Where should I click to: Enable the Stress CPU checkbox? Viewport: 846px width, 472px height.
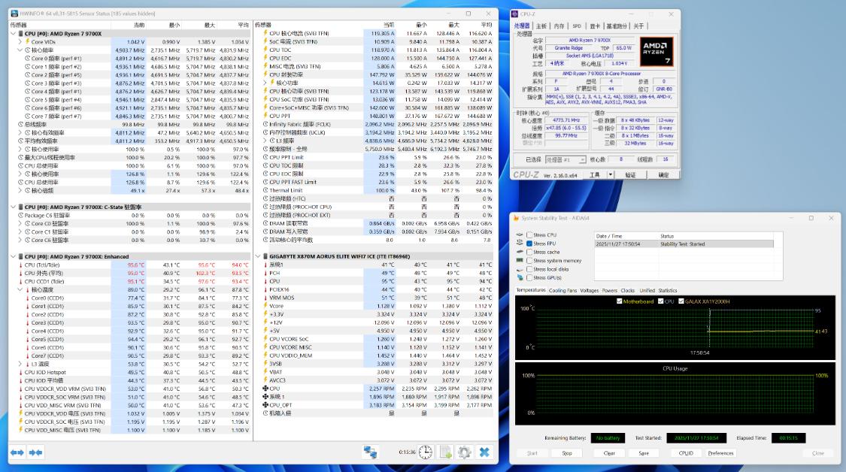529,236
